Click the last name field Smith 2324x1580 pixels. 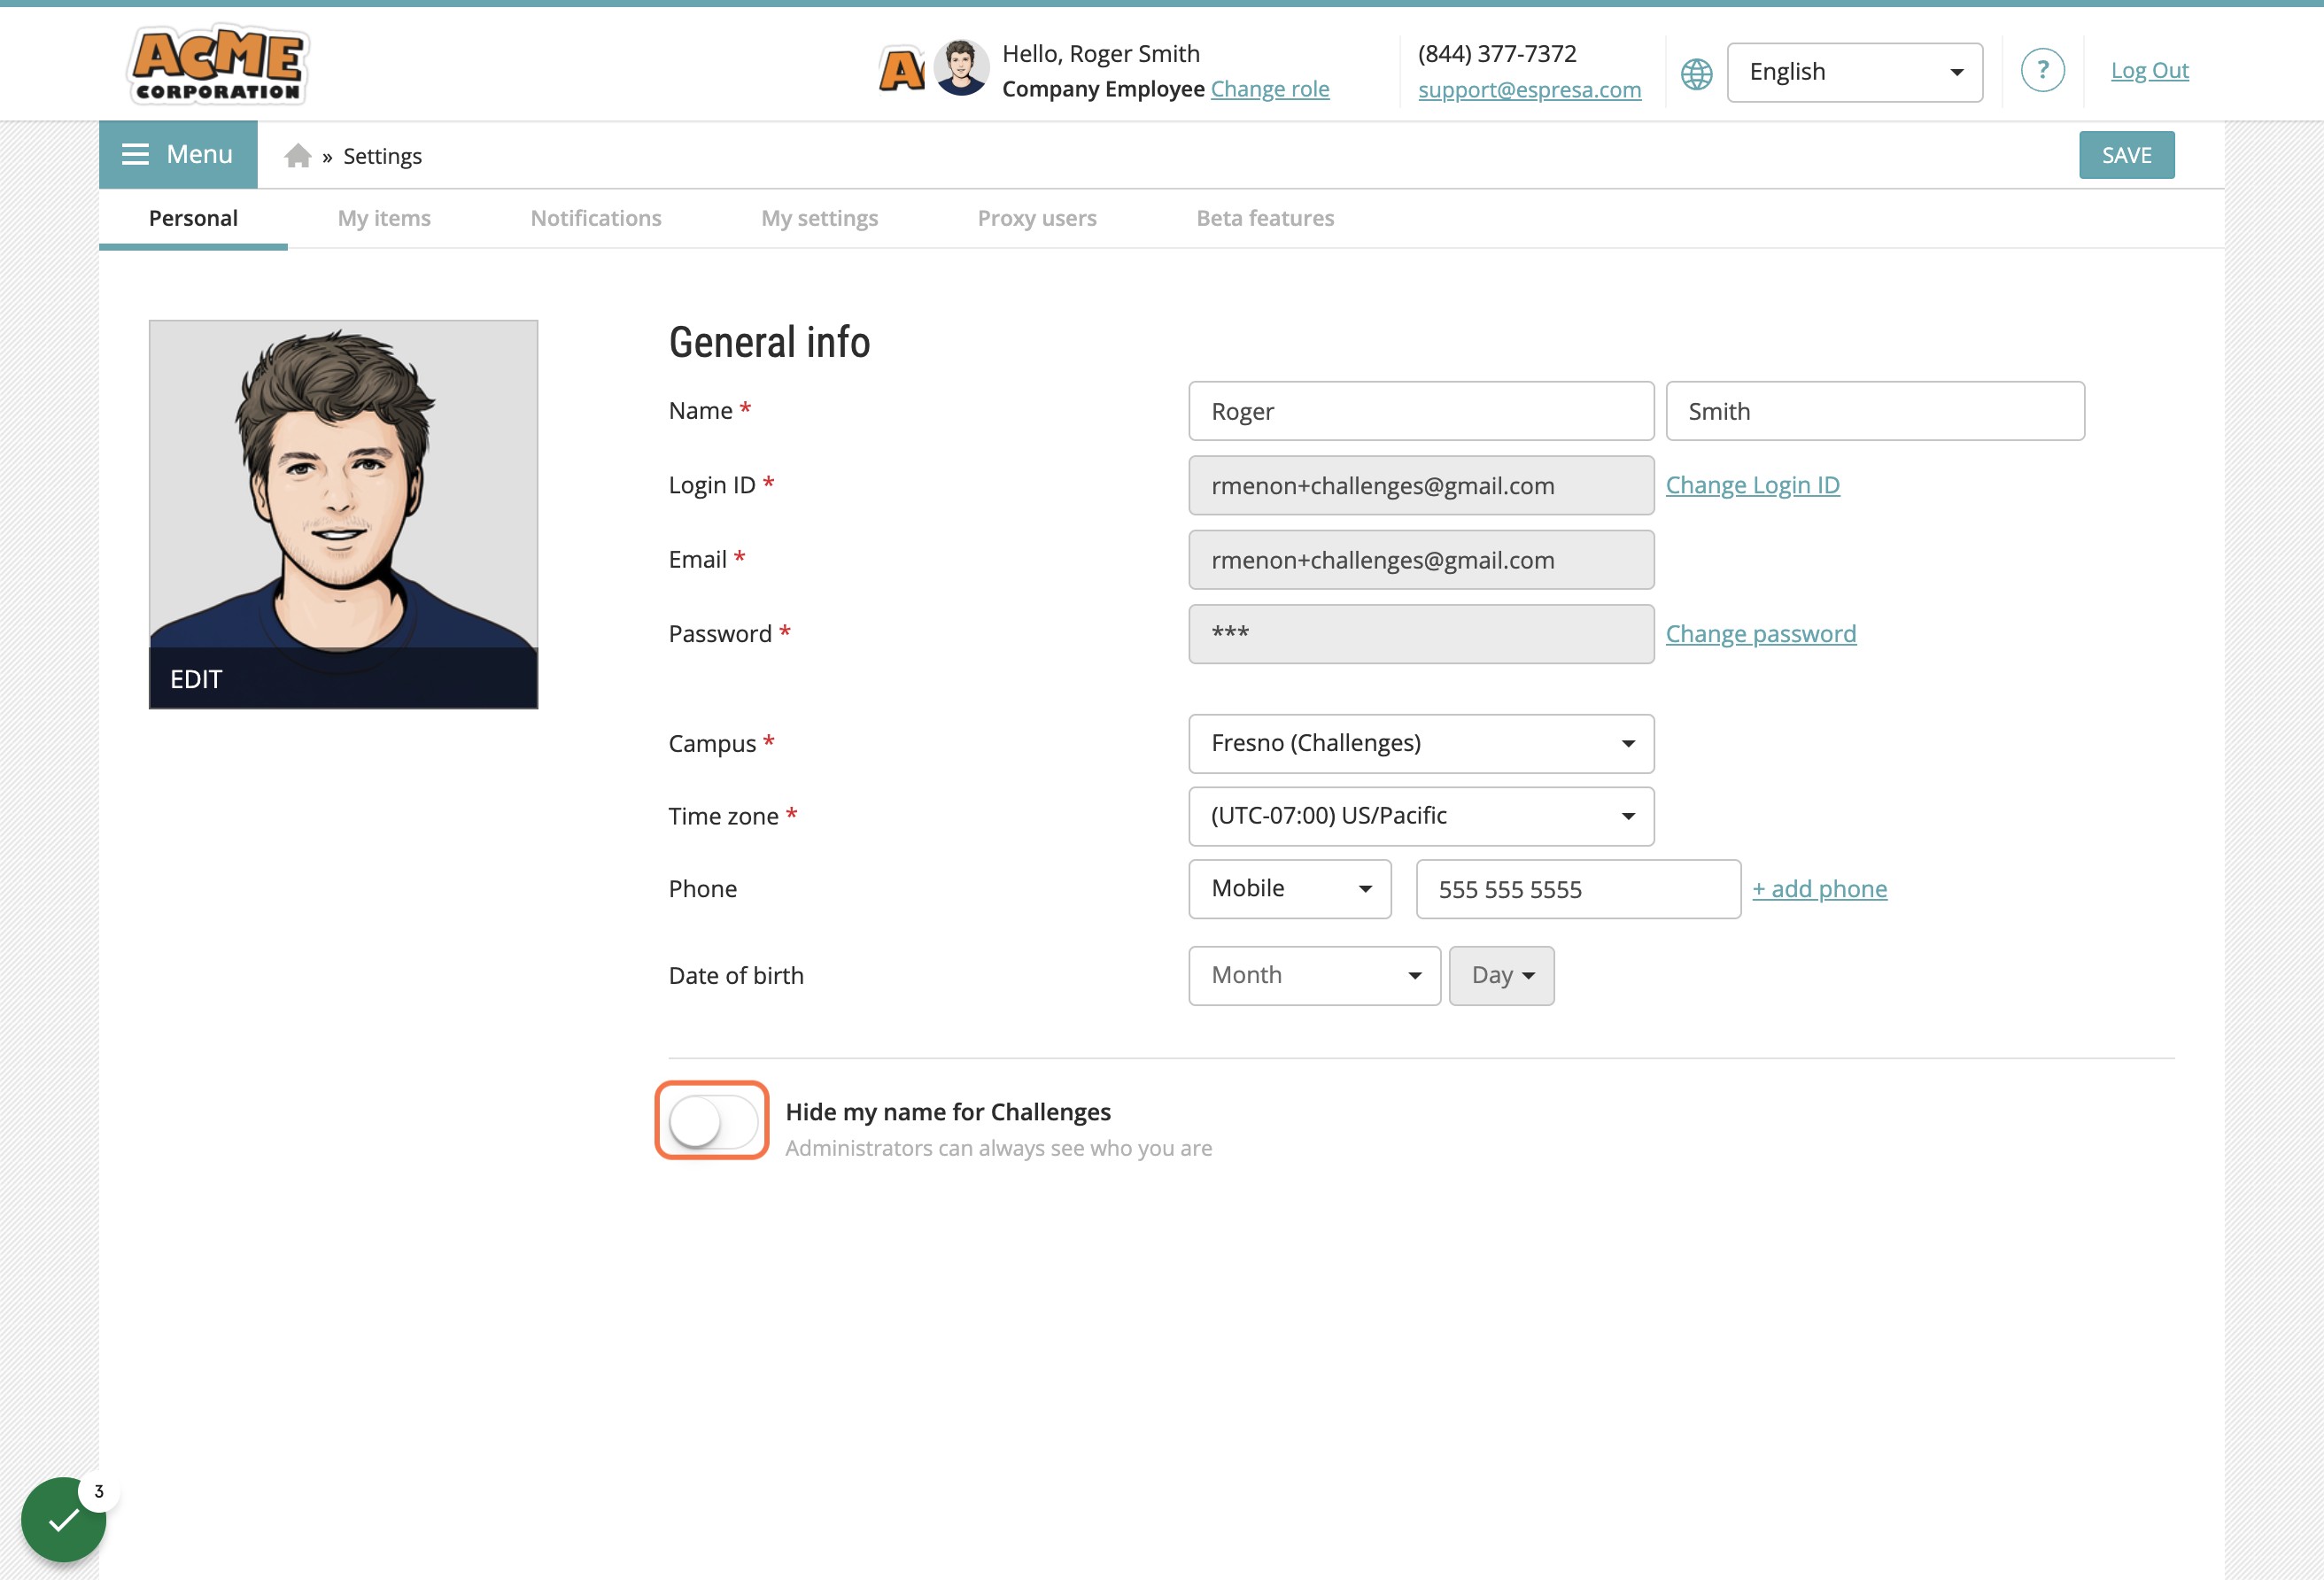tap(1874, 411)
